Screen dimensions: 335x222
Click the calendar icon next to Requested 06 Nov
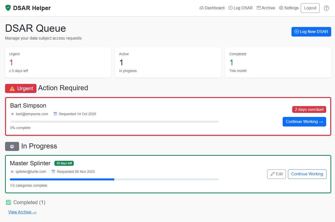coord(53,172)
